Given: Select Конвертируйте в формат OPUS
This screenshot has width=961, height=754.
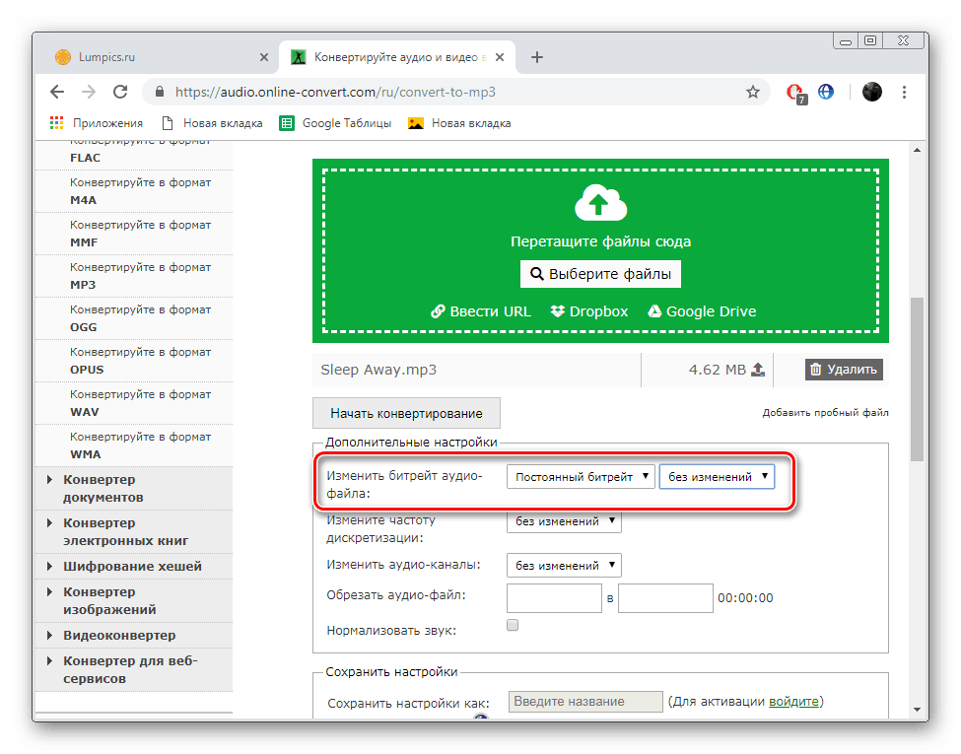Looking at the screenshot, I should pos(134,361).
